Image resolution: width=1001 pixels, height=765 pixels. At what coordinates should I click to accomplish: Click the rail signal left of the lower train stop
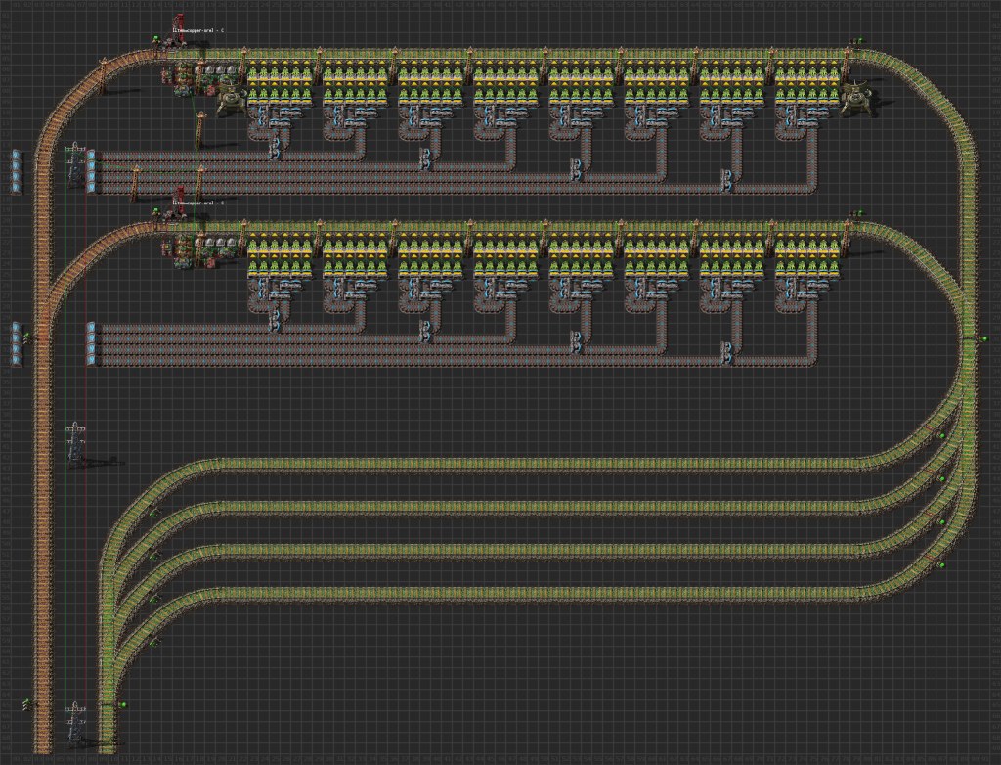[155, 211]
